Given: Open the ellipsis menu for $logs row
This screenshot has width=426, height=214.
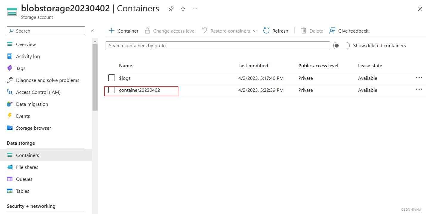Looking at the screenshot, I should coord(419,78).
